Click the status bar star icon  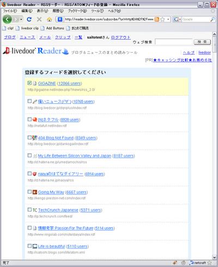(209, 263)
